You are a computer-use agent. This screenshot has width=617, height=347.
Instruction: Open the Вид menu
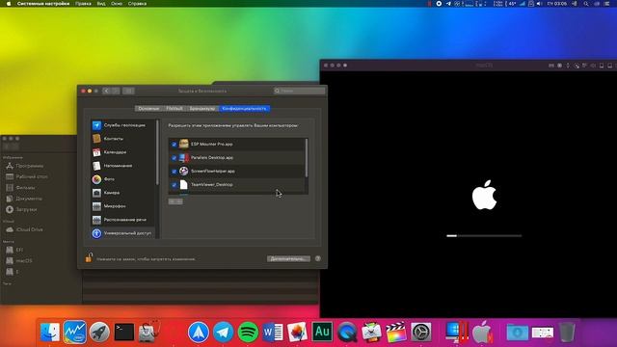(x=101, y=4)
